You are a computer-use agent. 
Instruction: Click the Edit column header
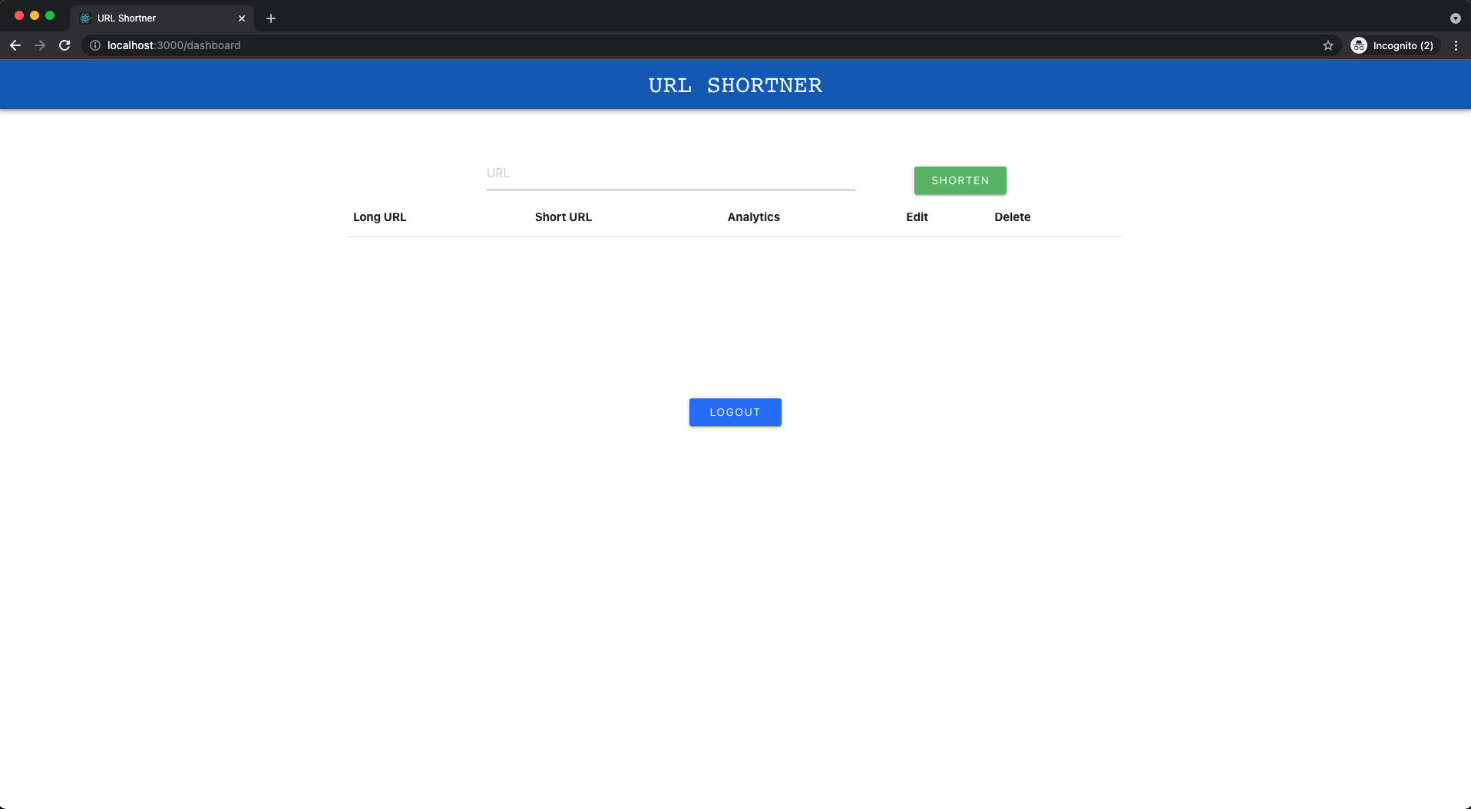tap(917, 217)
